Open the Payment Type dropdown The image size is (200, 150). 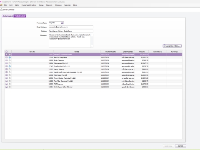[x=62, y=23]
